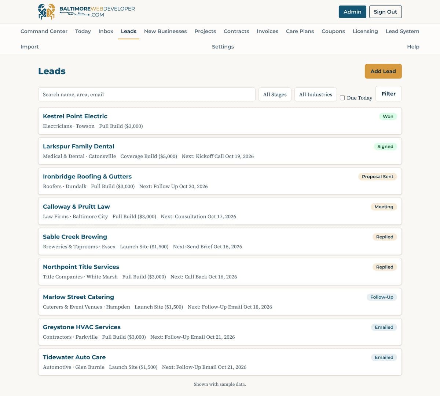Viewport: 440px width, 396px height.
Task: Click "Next: Kickoff Call Oct 19, 2026" text
Action: [218, 156]
